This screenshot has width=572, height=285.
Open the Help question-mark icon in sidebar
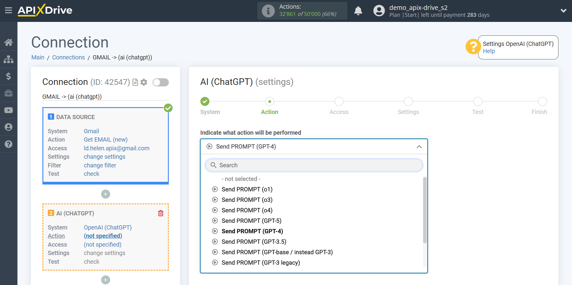pyautogui.click(x=9, y=144)
